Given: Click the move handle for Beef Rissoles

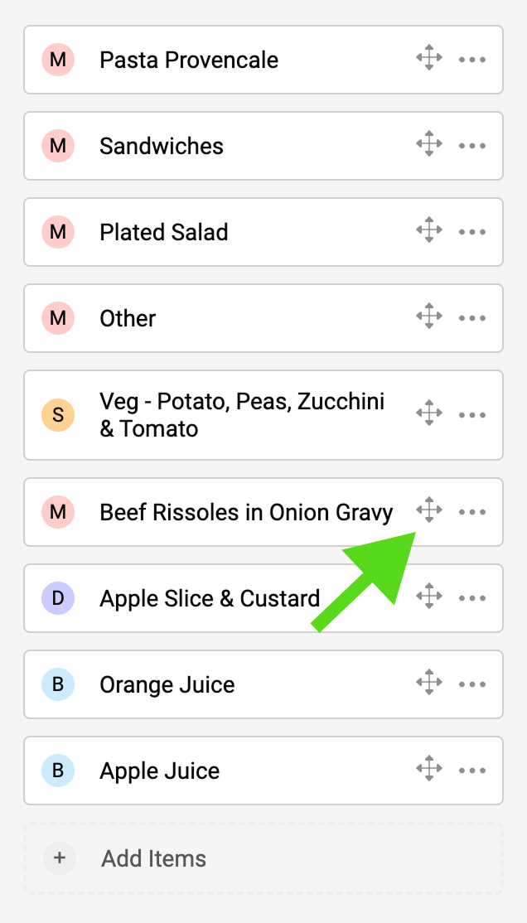Looking at the screenshot, I should coord(428,511).
